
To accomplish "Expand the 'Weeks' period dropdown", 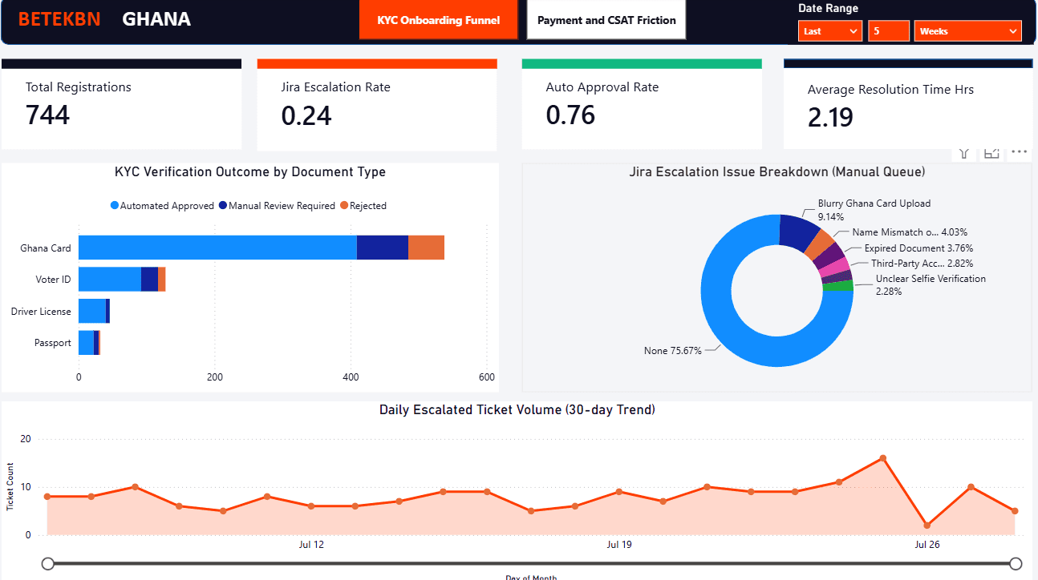I will (967, 31).
